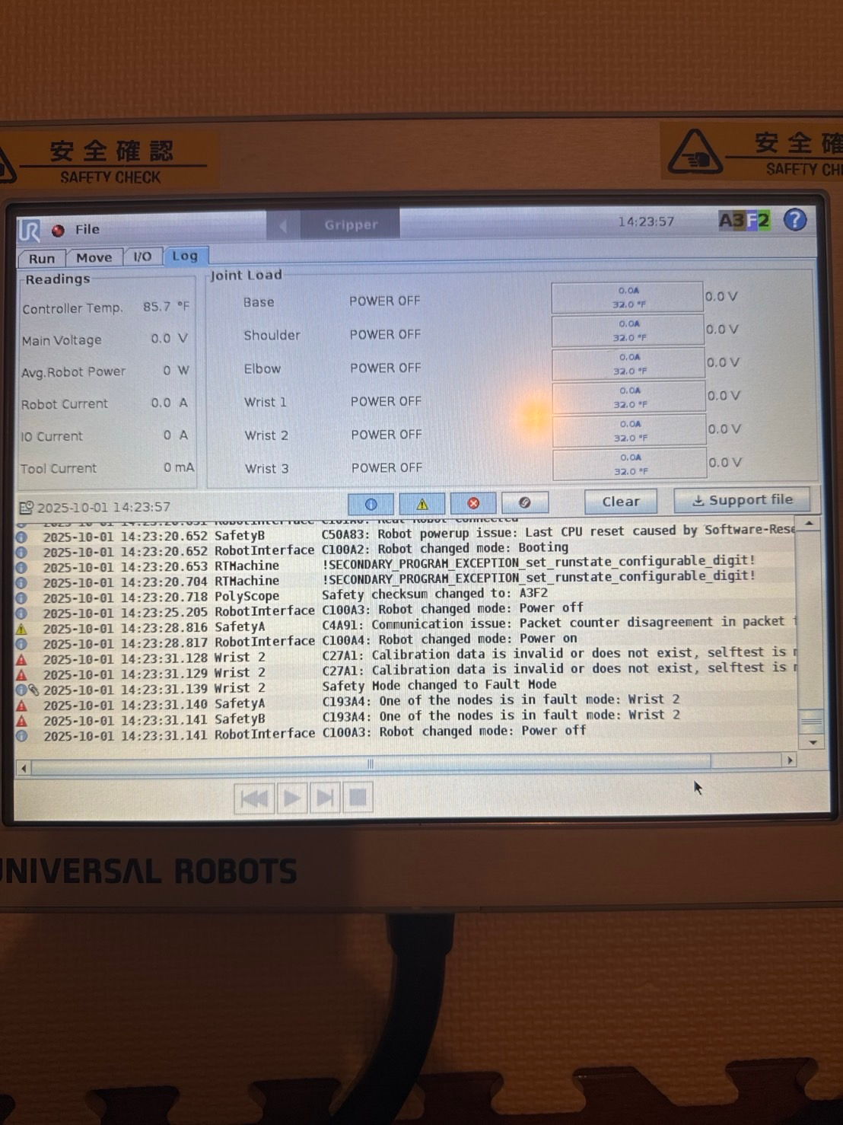Click the step forward button
This screenshot has width=843, height=1125.
point(325,798)
